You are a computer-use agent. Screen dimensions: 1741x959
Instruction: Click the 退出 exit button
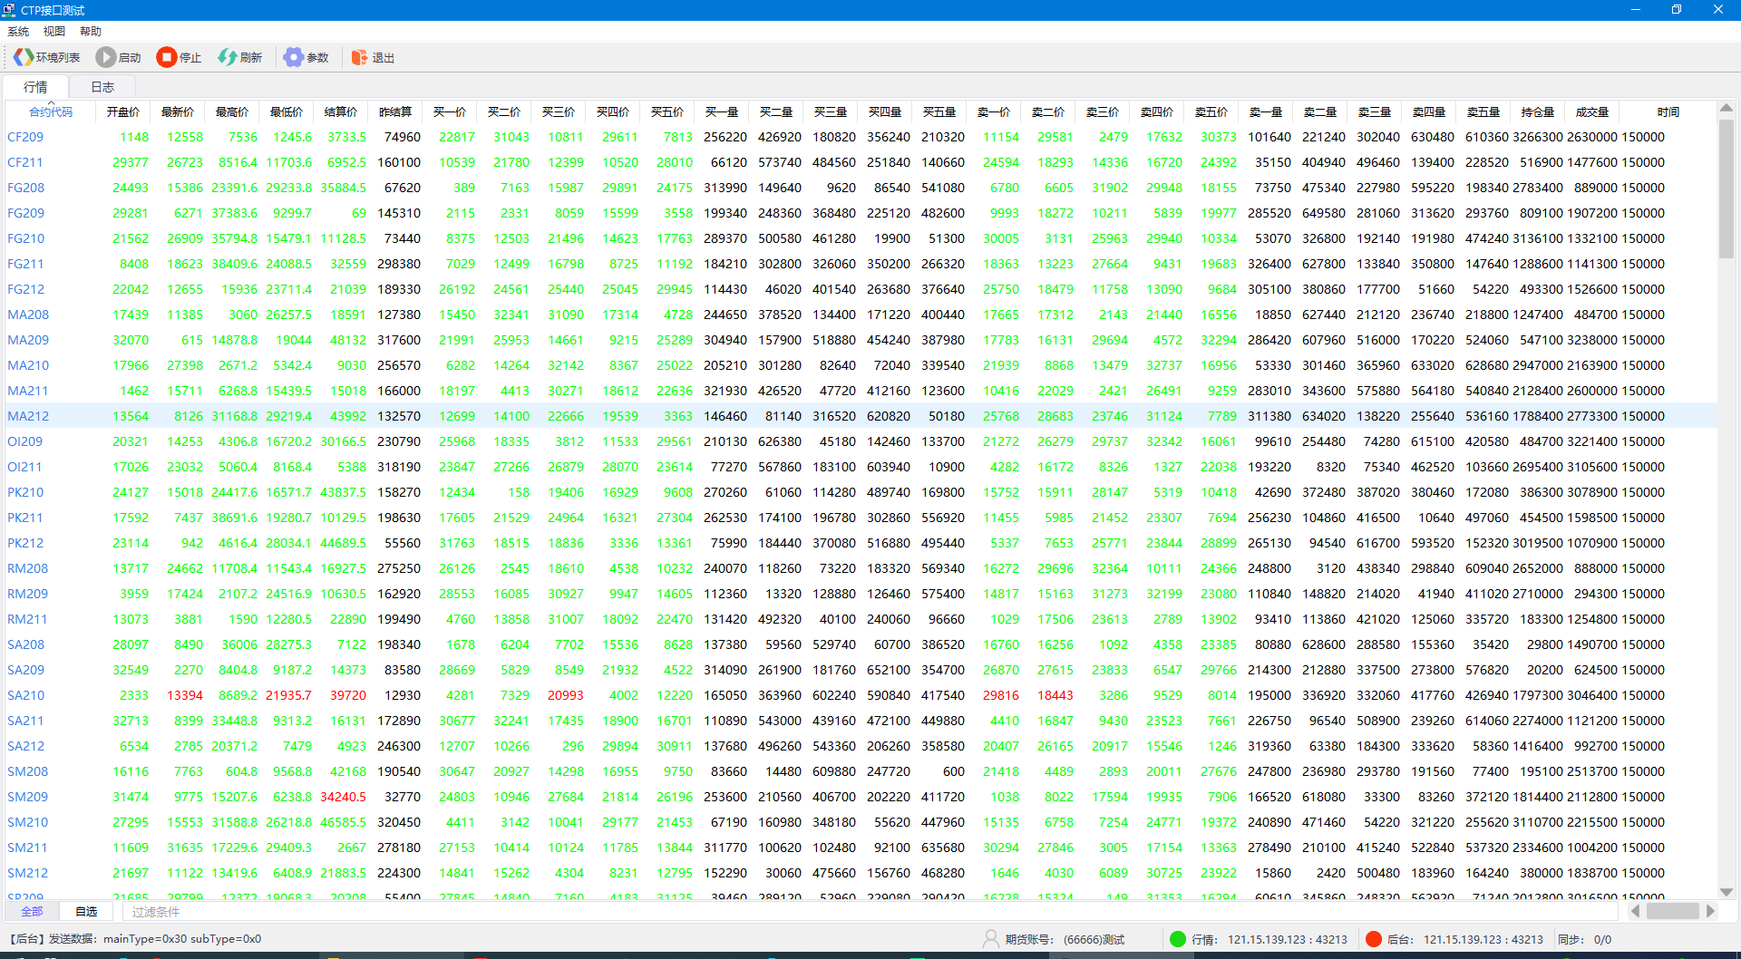click(373, 57)
